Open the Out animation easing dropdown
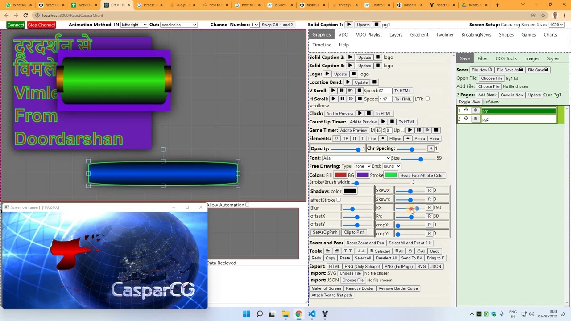Viewport: 571px width, 321px height. 178,25
